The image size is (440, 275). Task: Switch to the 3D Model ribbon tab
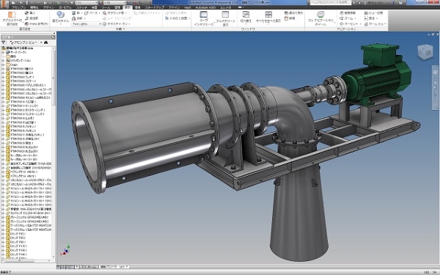pyautogui.click(x=65, y=7)
